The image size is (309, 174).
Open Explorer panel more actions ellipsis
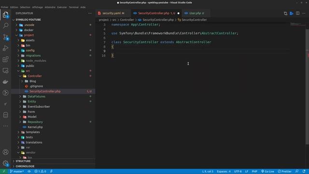pos(90,13)
